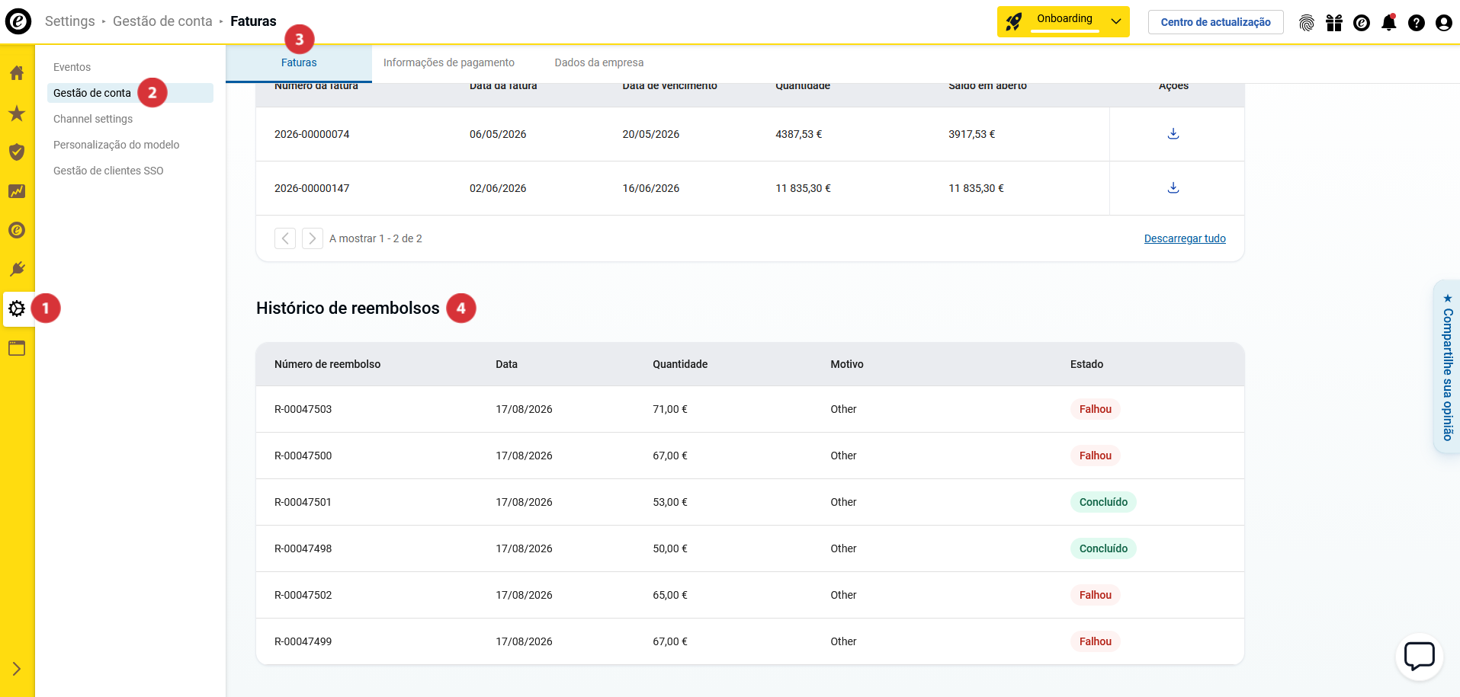Open the plug integrations sidebar icon
This screenshot has height=697, width=1460.
point(17,269)
